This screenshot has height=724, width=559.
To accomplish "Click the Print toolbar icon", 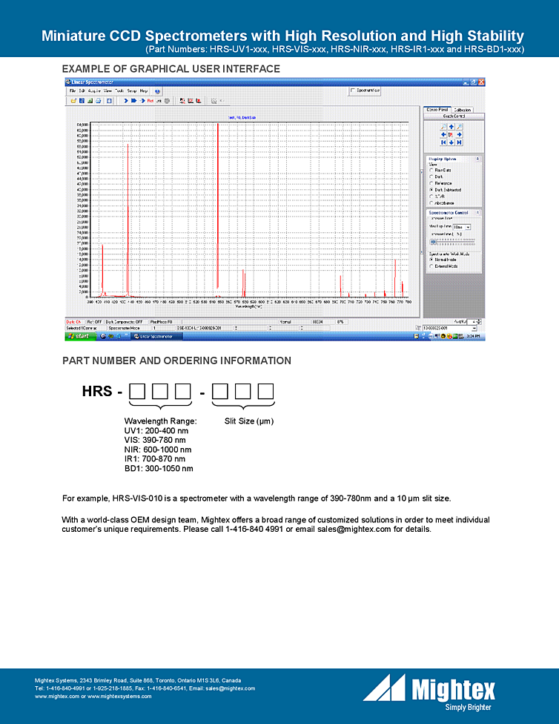I will [99, 101].
